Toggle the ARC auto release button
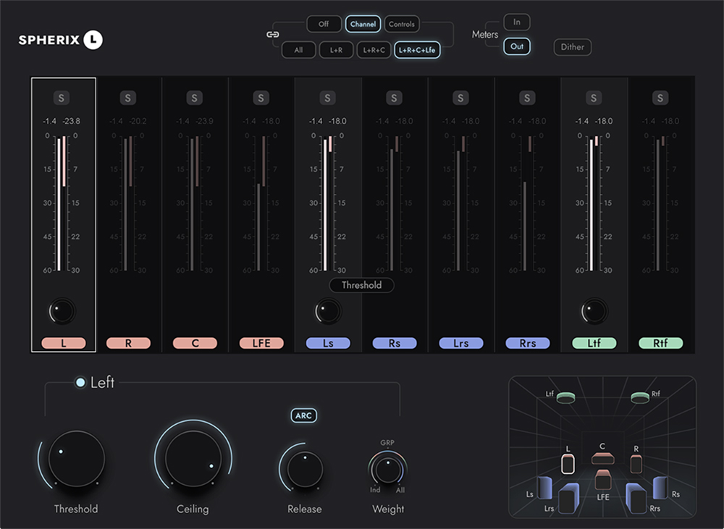Viewport: 724px width, 529px height. pos(303,415)
